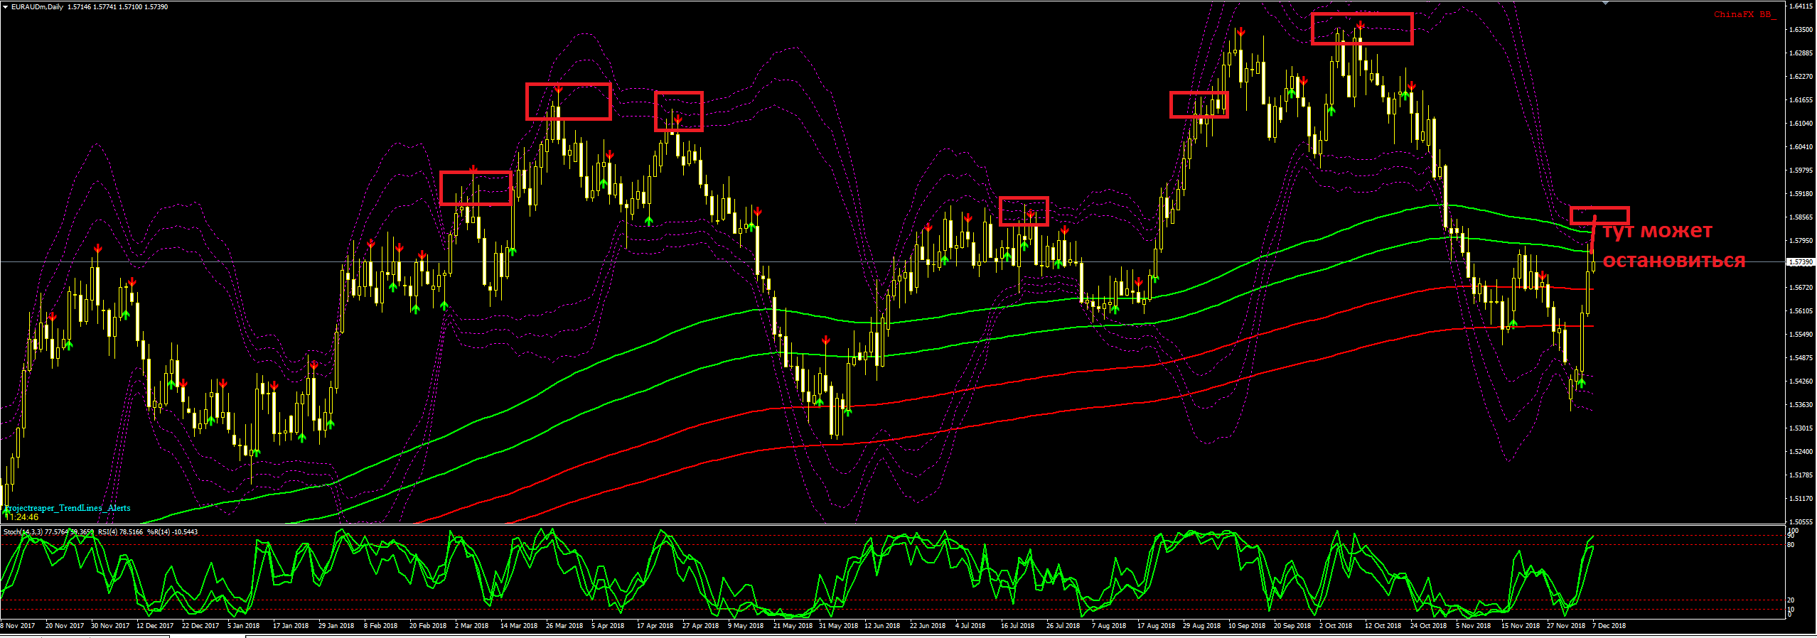Click the 29 Jan 2018 date label

tap(336, 626)
